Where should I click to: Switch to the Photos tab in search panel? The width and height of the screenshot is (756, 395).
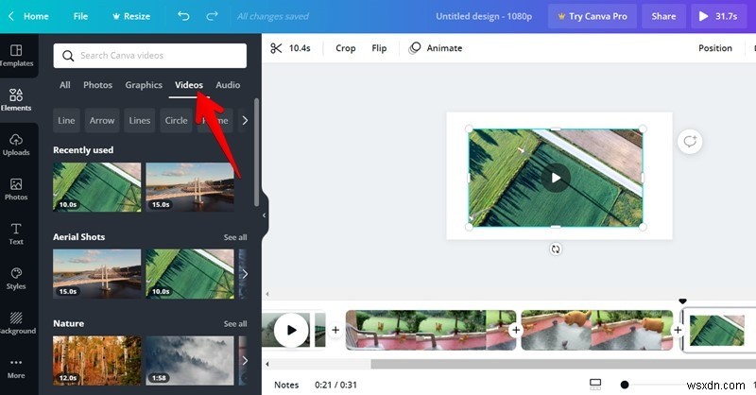(97, 85)
